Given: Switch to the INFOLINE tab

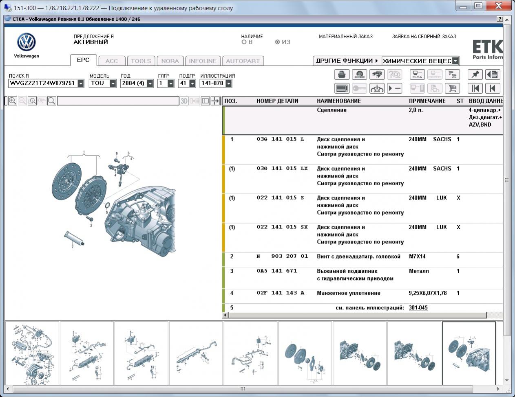Looking at the screenshot, I should pos(203,61).
